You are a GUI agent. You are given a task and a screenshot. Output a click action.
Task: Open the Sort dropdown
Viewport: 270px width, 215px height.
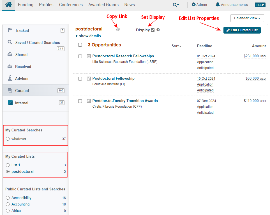tap(176, 46)
